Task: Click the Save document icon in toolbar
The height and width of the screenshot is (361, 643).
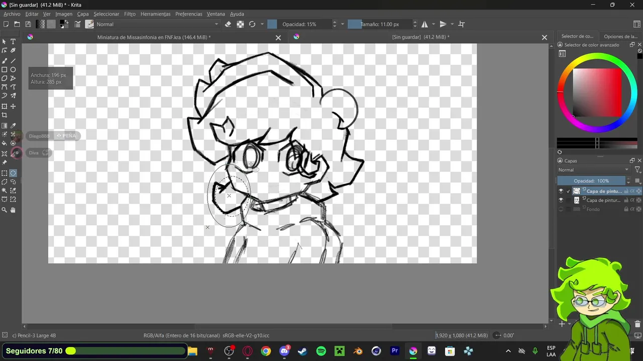Action: [x=28, y=24]
